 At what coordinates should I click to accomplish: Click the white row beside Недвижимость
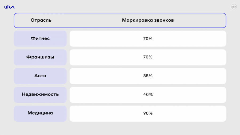(x=148, y=95)
